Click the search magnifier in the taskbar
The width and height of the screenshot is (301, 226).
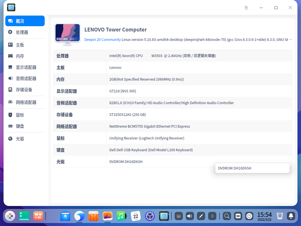coord(227,216)
